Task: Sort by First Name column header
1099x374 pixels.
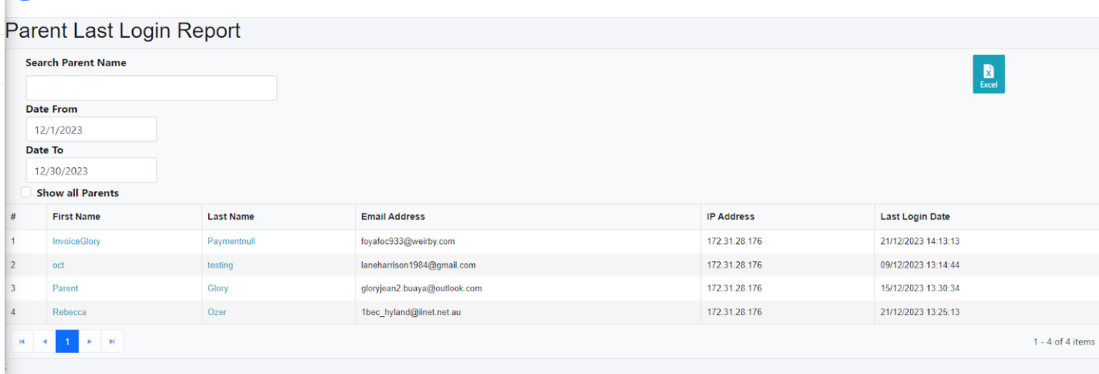Action: (x=76, y=217)
